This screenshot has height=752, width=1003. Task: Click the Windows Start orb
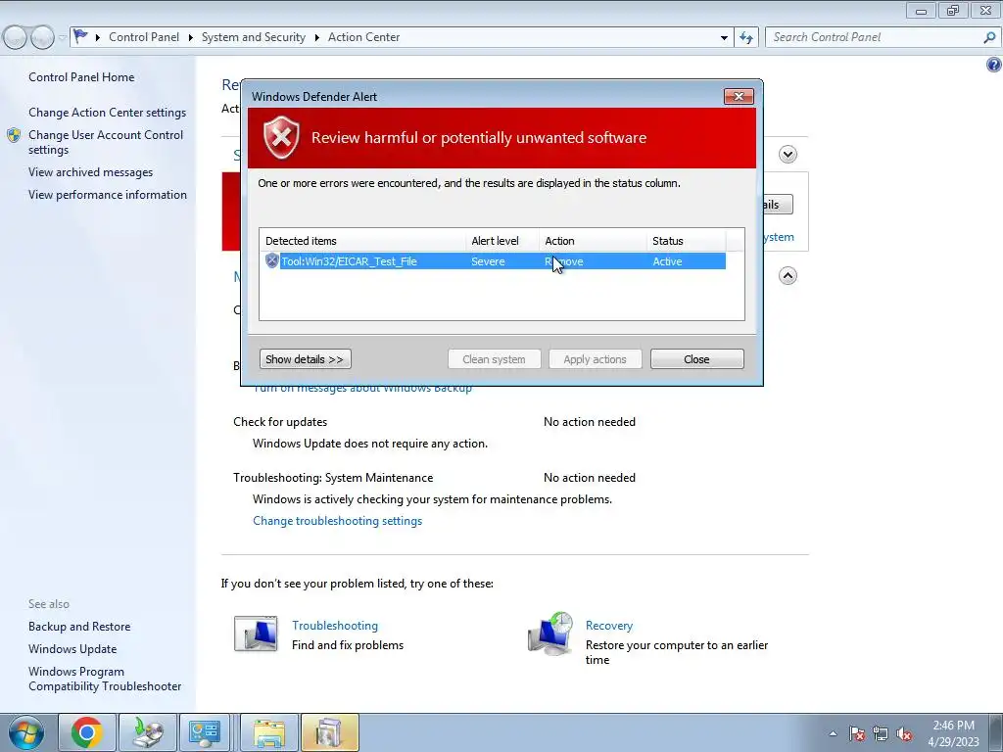pyautogui.click(x=25, y=732)
